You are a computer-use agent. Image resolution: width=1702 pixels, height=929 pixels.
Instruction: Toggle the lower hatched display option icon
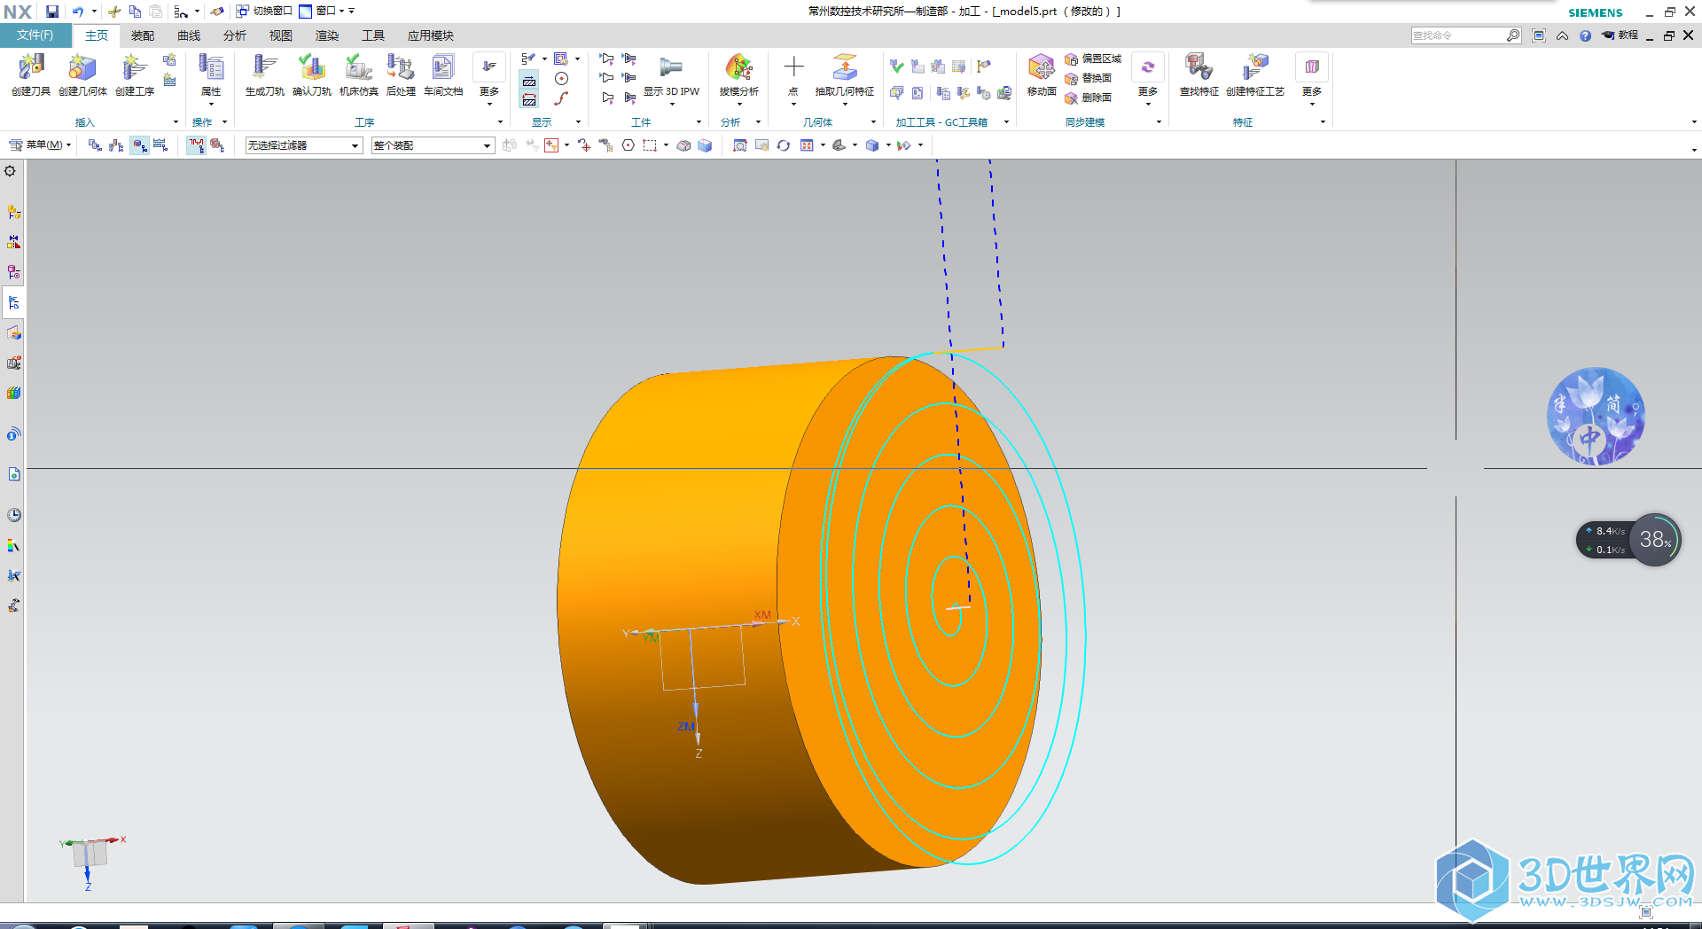pyautogui.click(x=529, y=99)
